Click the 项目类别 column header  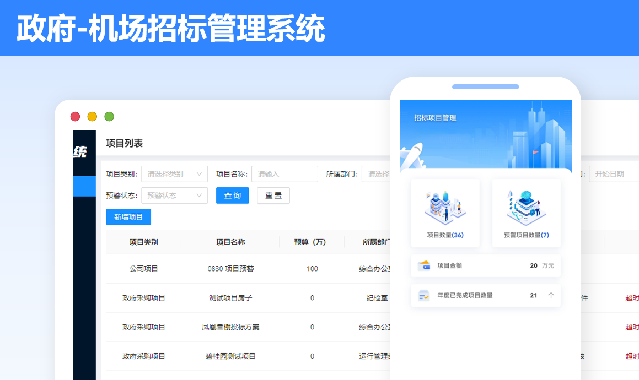click(143, 242)
